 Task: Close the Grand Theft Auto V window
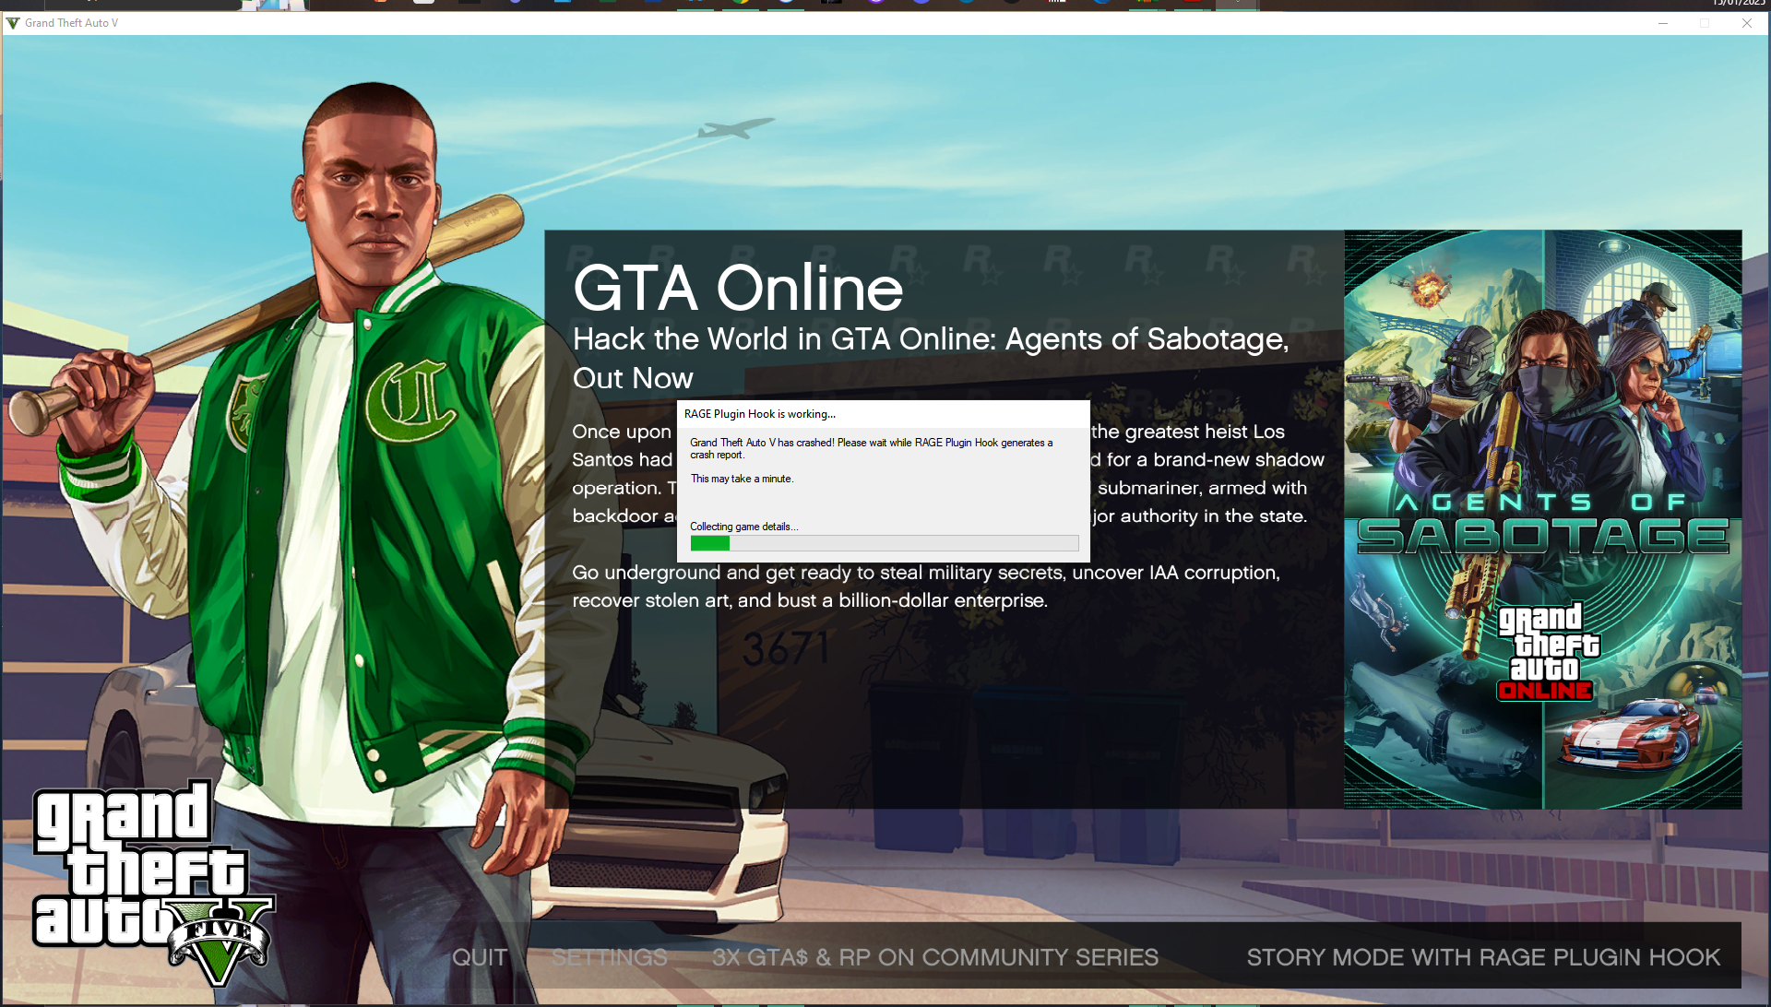(x=1746, y=23)
